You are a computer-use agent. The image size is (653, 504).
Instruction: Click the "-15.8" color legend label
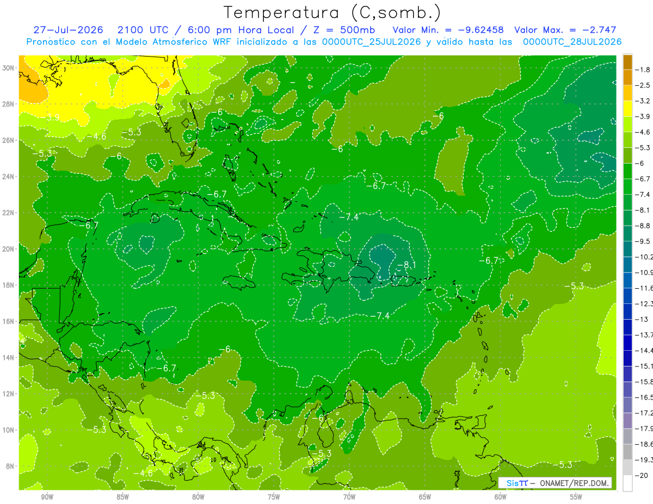(x=644, y=382)
